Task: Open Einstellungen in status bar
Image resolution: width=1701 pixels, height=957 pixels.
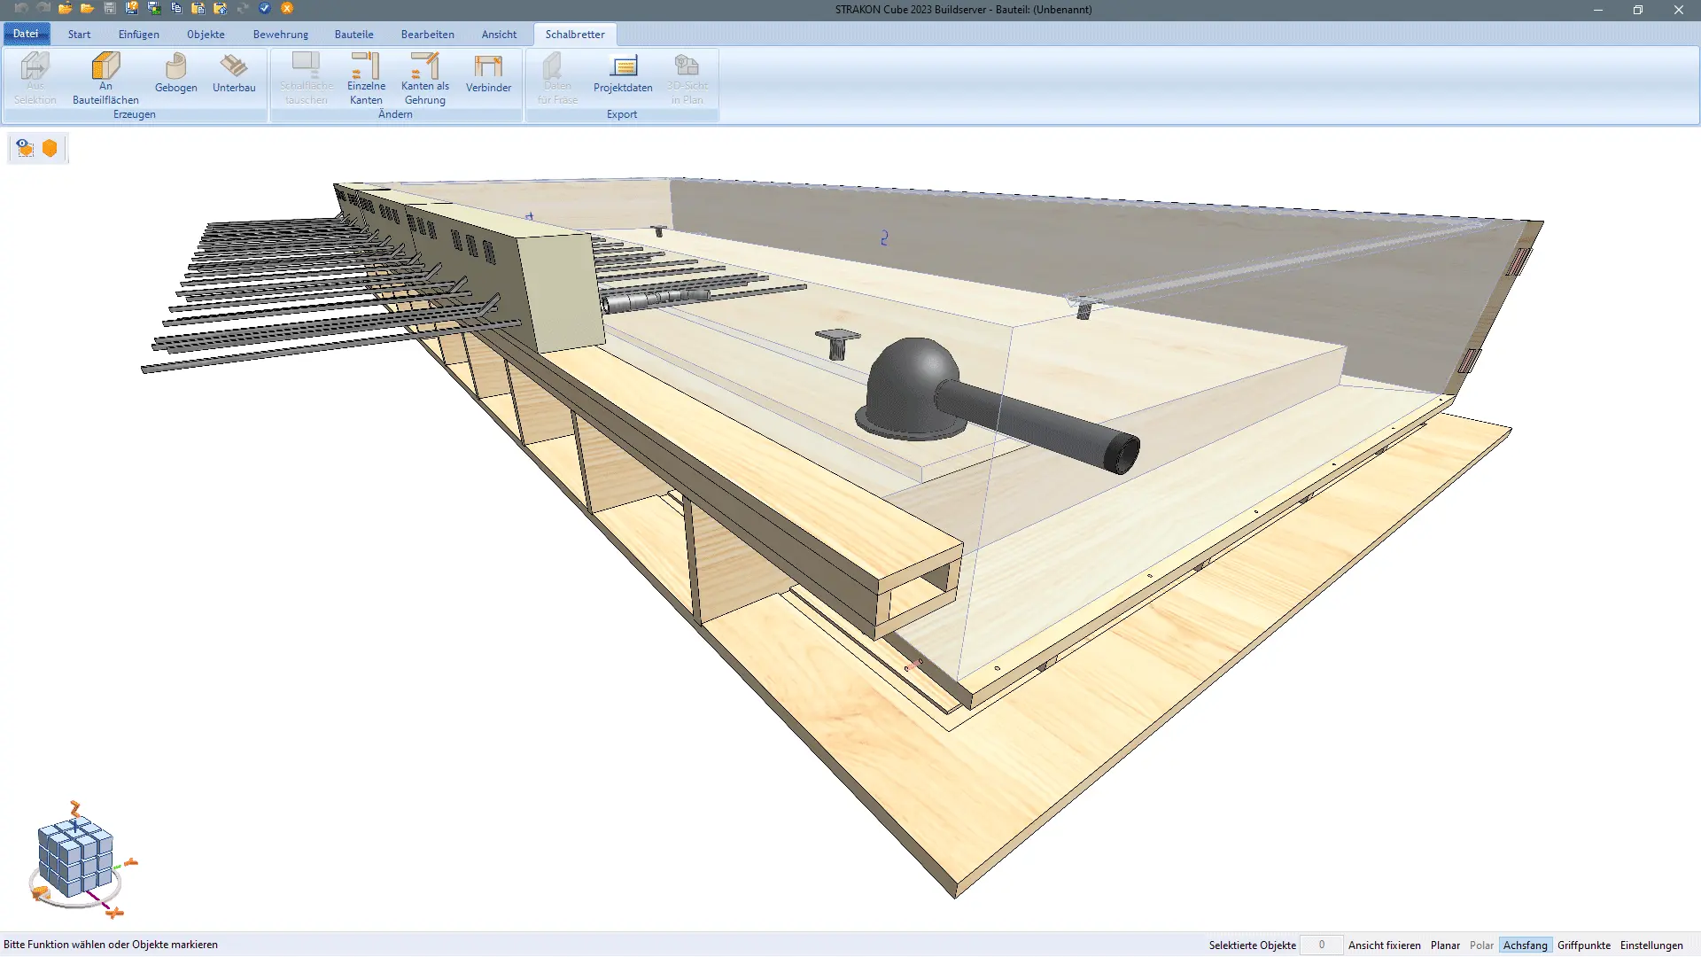Action: point(1651,945)
